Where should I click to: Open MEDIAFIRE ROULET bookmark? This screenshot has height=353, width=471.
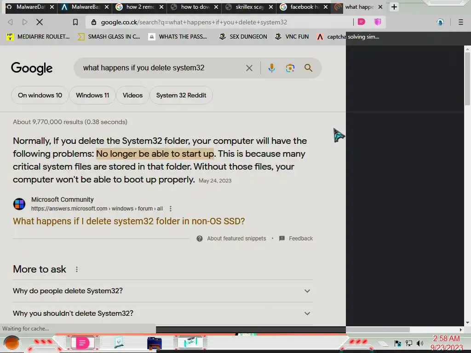pyautogui.click(x=38, y=37)
